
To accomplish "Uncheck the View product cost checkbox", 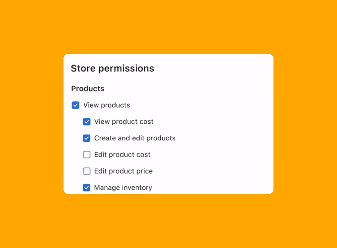I will pos(87,122).
